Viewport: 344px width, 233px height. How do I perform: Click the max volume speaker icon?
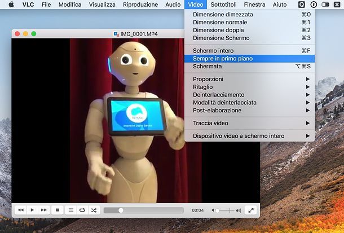(238, 210)
